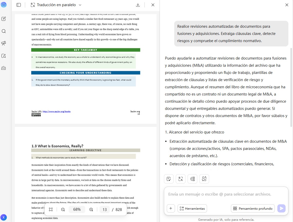Click the Traducción en paralelo translate icon
This screenshot has width=293, height=222.
33,5
